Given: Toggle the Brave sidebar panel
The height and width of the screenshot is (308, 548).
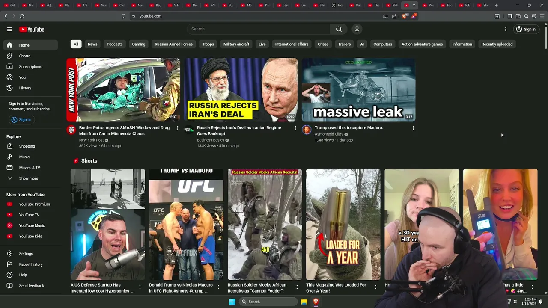Looking at the screenshot, I should (x=510, y=16).
